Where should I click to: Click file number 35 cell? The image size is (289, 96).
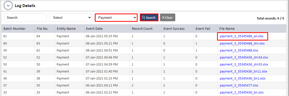click(45, 85)
